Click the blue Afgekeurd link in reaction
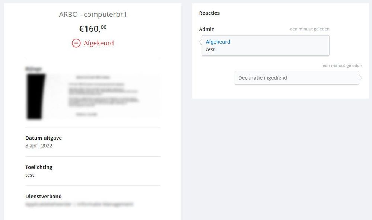Screen dimensions: 372x220 [218, 42]
